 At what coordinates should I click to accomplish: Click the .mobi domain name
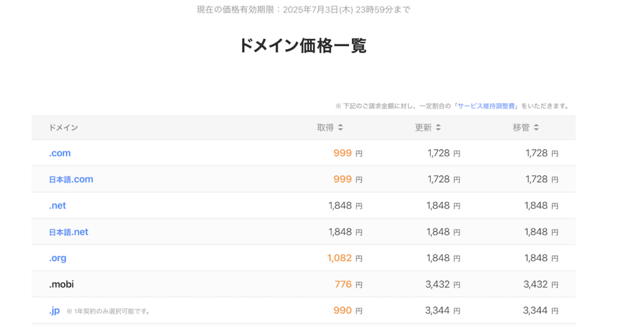pos(61,284)
